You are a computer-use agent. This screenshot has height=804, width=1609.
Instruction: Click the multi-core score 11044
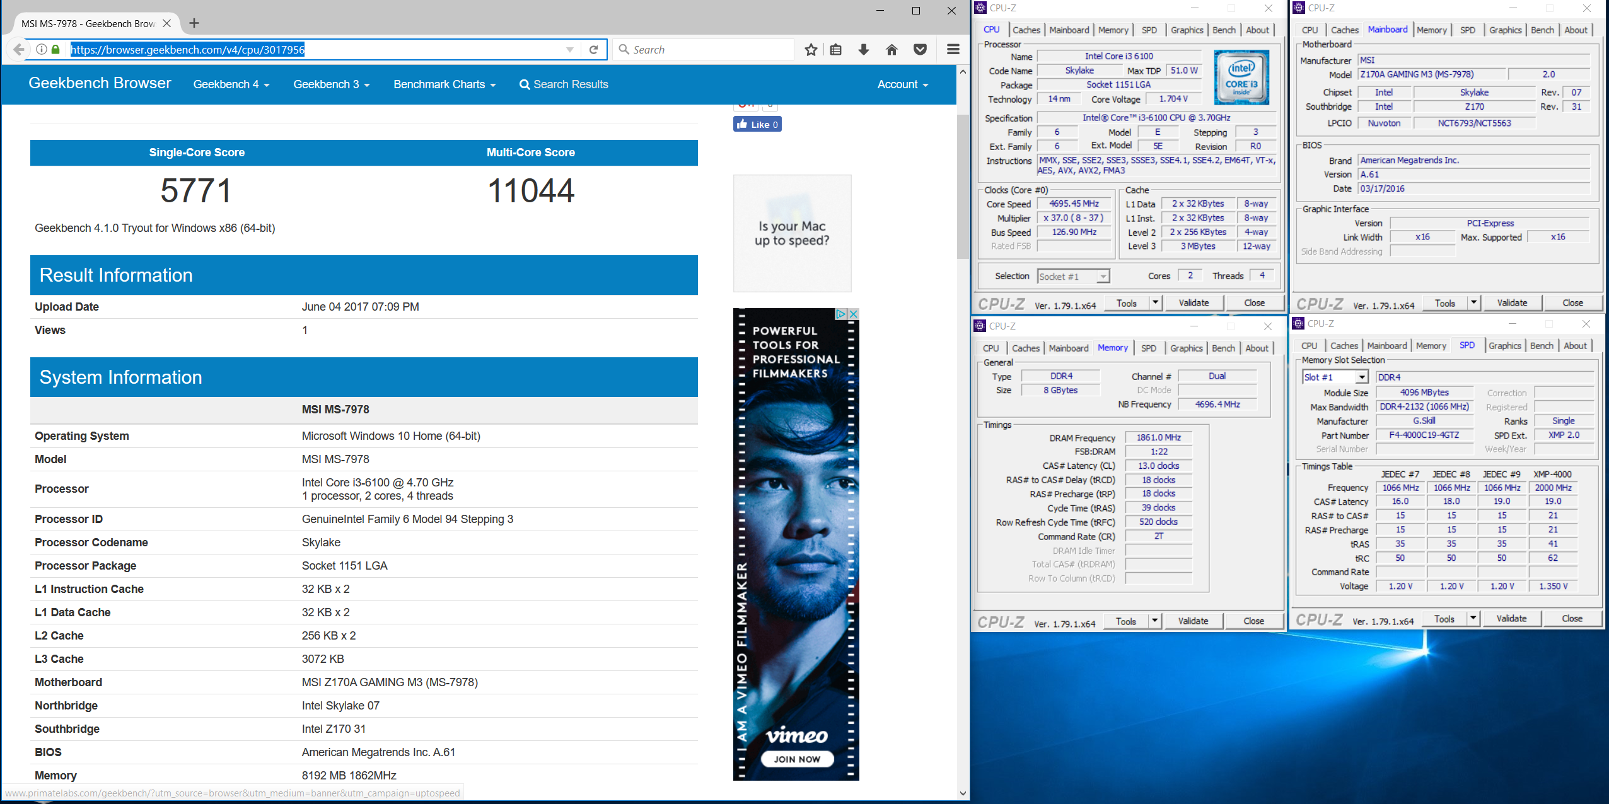pos(531,190)
